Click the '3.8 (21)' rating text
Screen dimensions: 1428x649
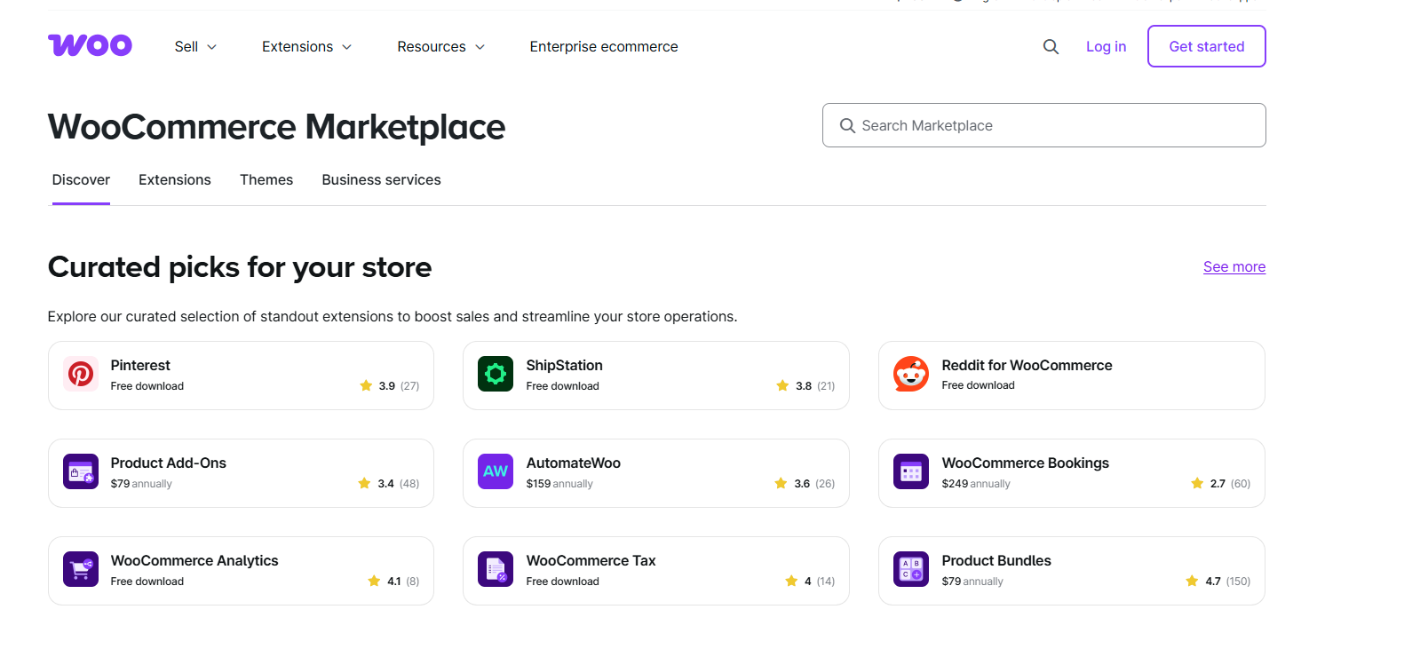pos(815,386)
